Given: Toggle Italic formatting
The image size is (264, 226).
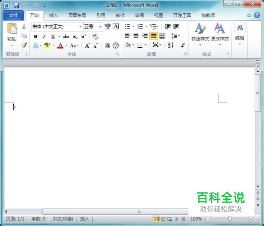Looking at the screenshot, I should tap(44, 37).
